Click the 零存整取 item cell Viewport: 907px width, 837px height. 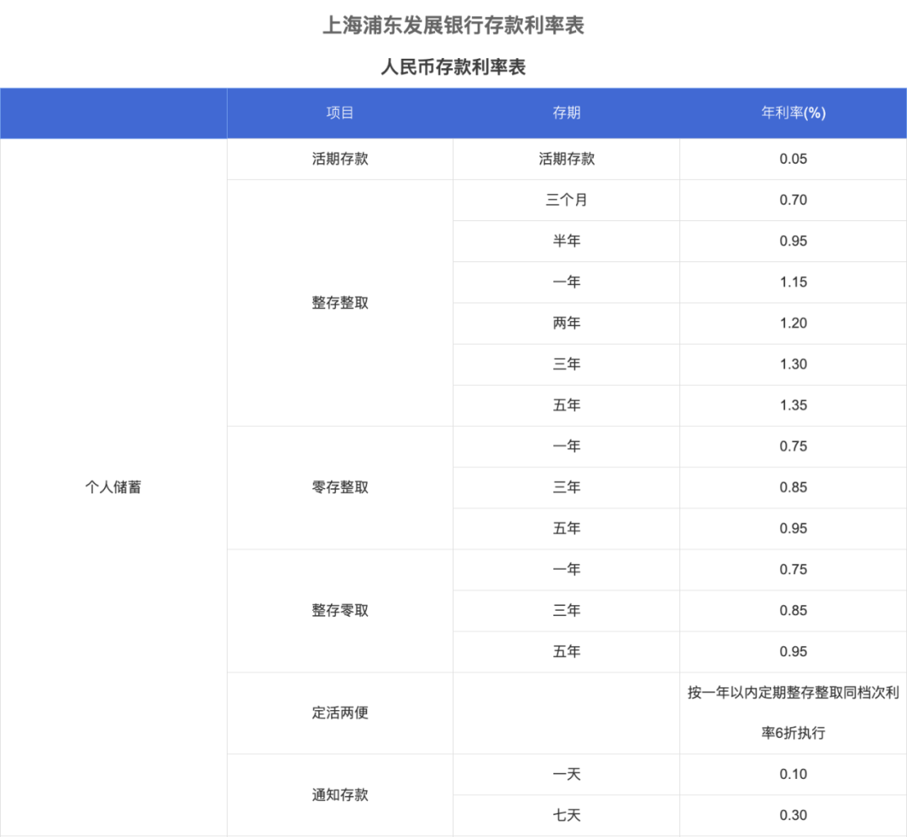click(x=340, y=487)
